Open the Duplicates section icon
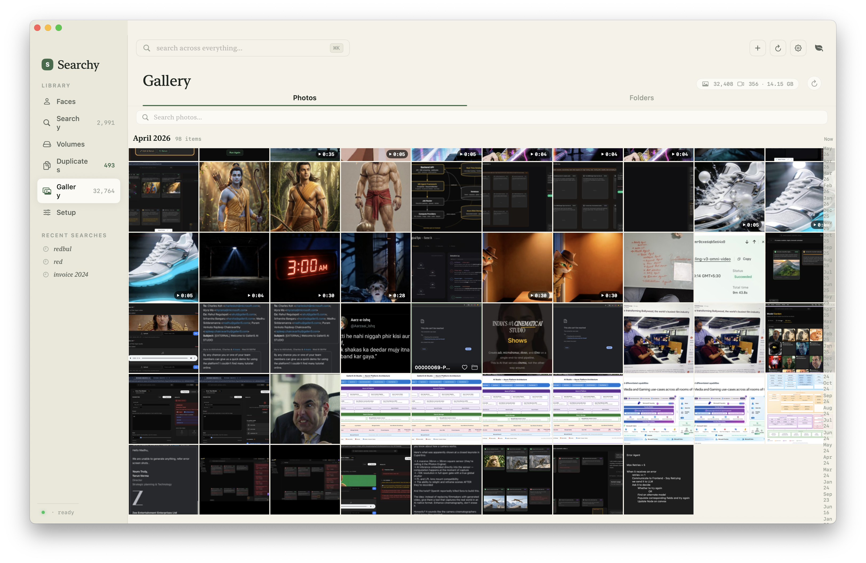This screenshot has height=563, width=866. 47,166
